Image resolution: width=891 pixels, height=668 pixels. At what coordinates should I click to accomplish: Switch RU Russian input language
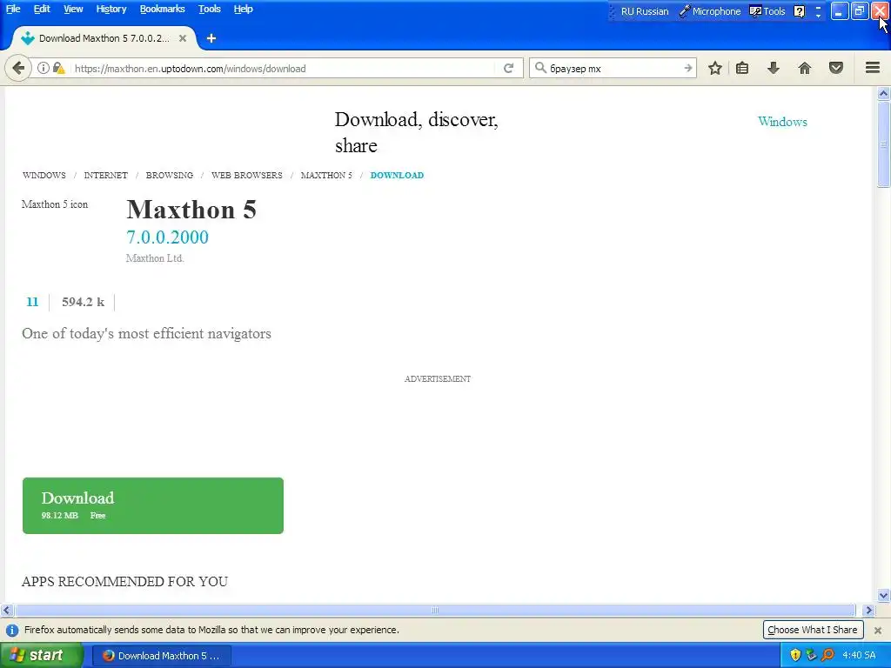coord(645,11)
